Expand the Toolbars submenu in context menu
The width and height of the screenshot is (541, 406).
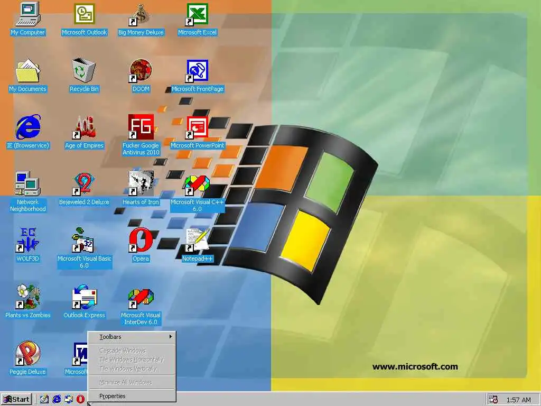[132, 337]
